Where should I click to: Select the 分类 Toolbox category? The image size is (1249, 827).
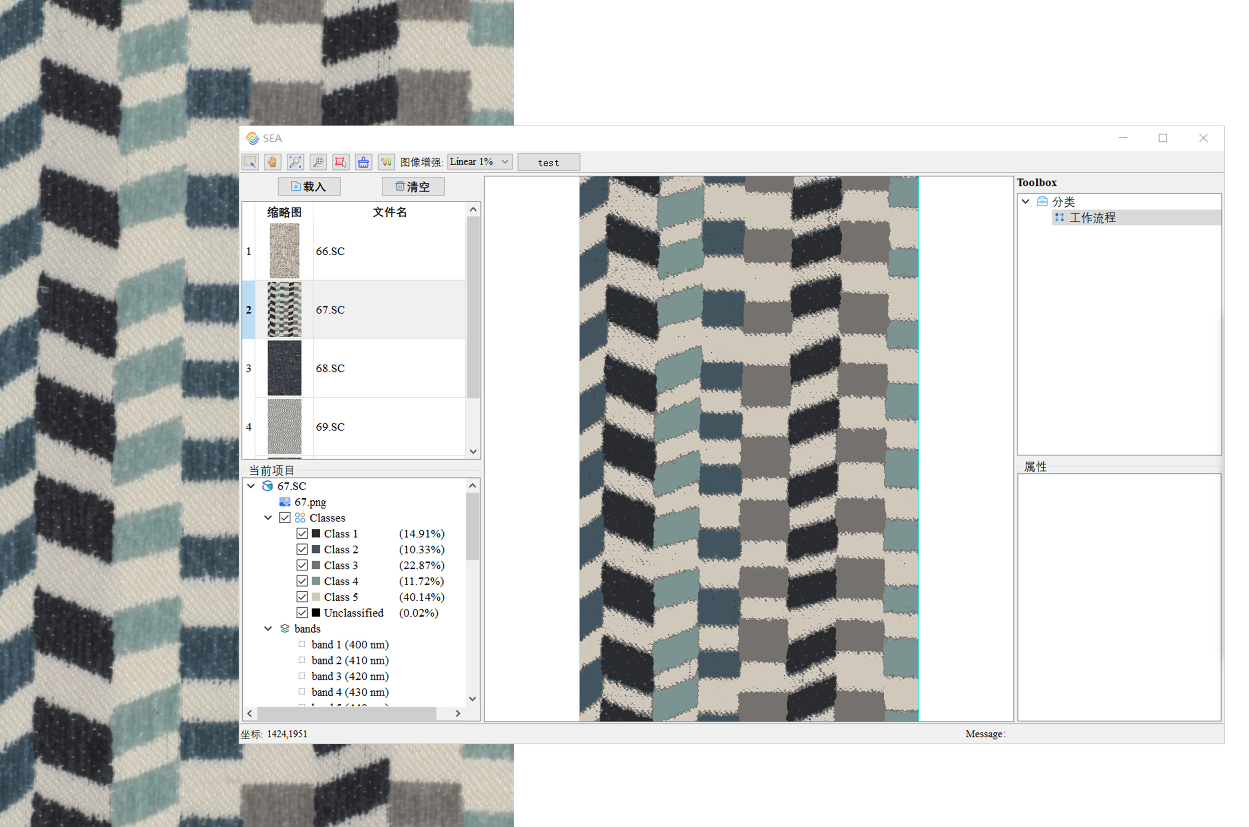(1063, 201)
